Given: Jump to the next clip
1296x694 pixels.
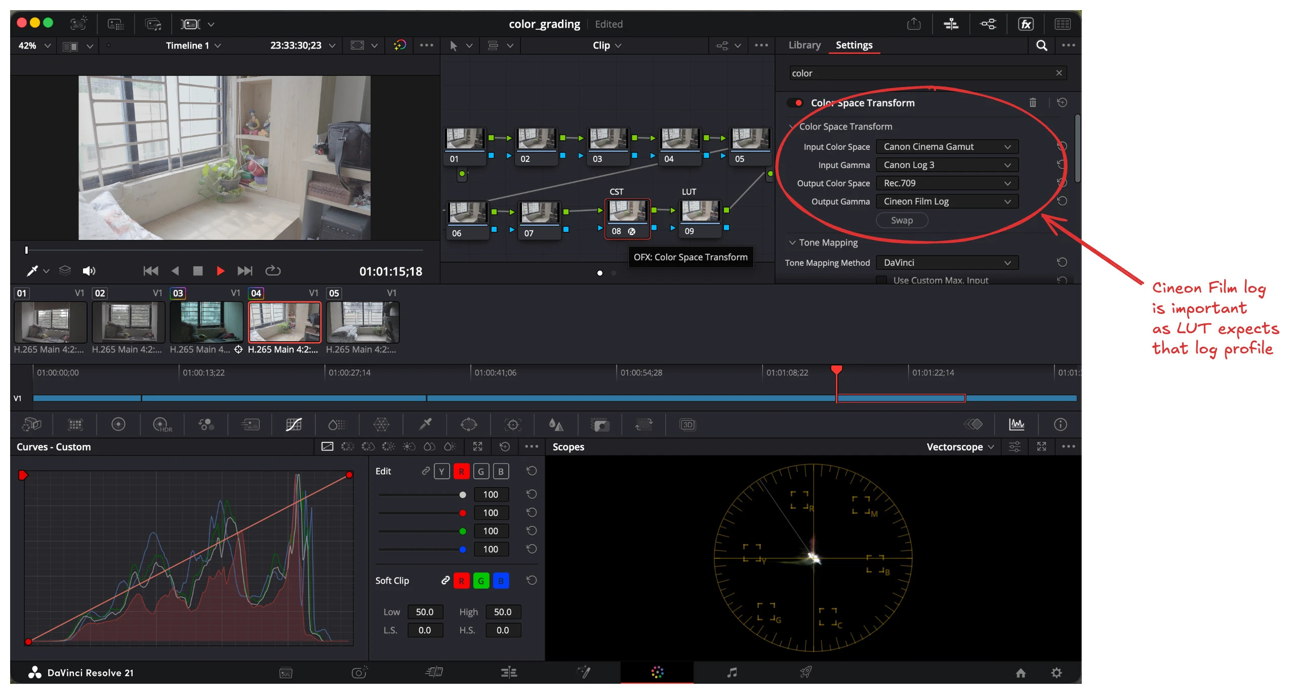Looking at the screenshot, I should [245, 271].
